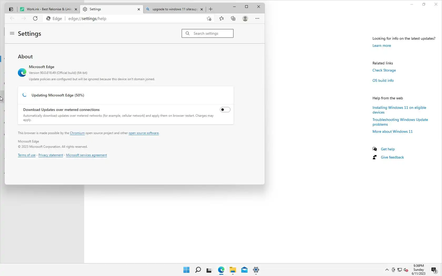This screenshot has width=442, height=276.
Task: Click the Edge refresh button
Action: [x=35, y=18]
